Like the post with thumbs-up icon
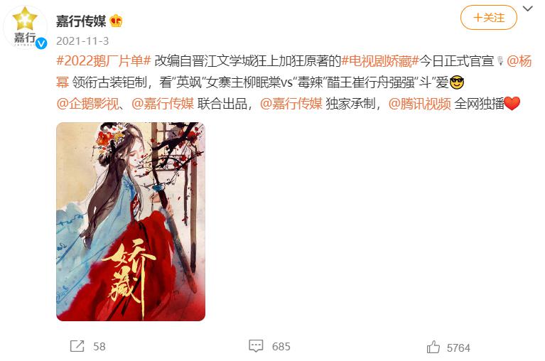The image size is (545, 361). pyautogui.click(x=433, y=347)
